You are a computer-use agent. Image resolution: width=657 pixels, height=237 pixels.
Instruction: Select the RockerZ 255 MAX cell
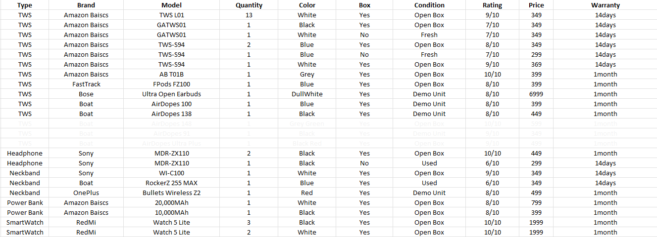click(x=171, y=183)
